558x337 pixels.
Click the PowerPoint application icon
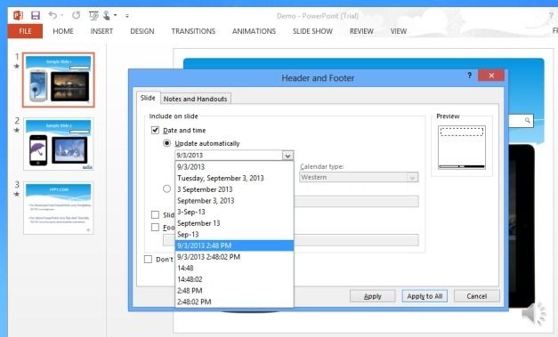click(x=18, y=15)
